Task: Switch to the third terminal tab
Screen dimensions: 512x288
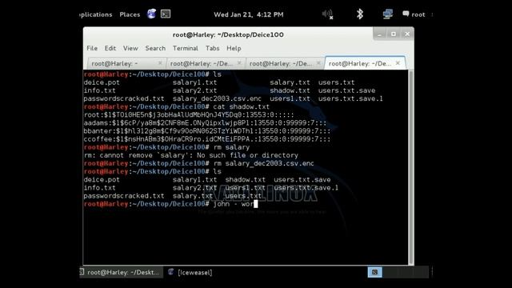Action: pos(286,63)
